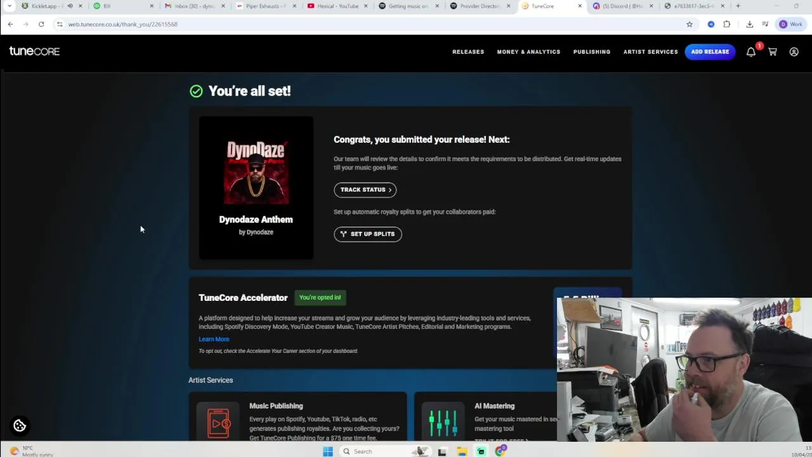Close the Hexical - YouTube tab
The image size is (812, 457).
pyautogui.click(x=365, y=6)
